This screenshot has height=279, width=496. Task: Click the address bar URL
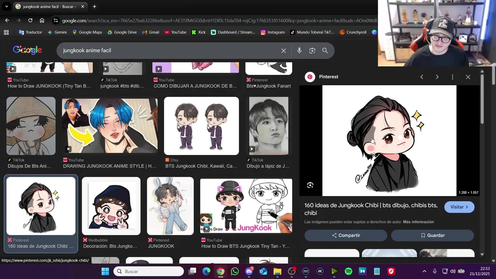tap(219, 21)
